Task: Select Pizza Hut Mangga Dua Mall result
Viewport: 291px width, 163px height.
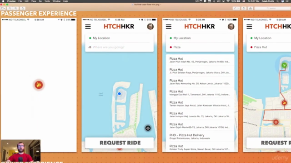Action: tap(200, 92)
